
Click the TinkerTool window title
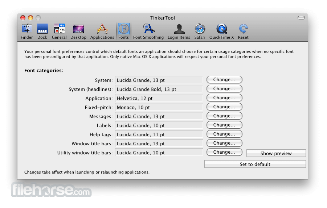163,18
